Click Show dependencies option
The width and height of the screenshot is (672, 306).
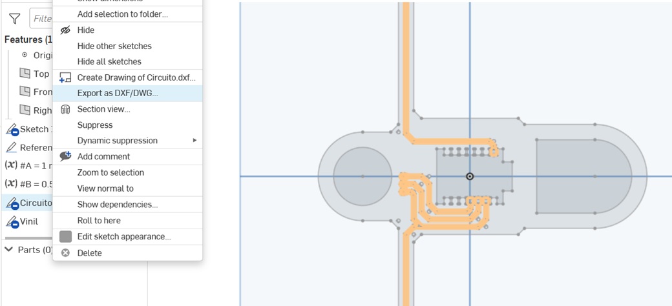(118, 205)
